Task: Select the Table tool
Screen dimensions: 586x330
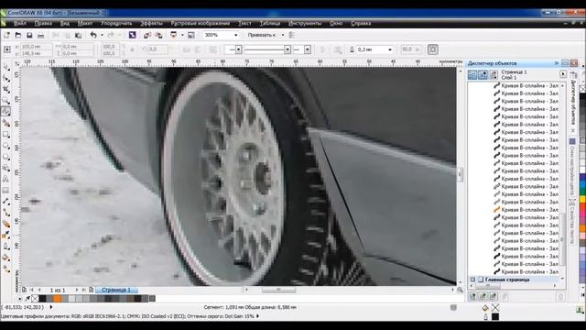Action: tap(6, 190)
